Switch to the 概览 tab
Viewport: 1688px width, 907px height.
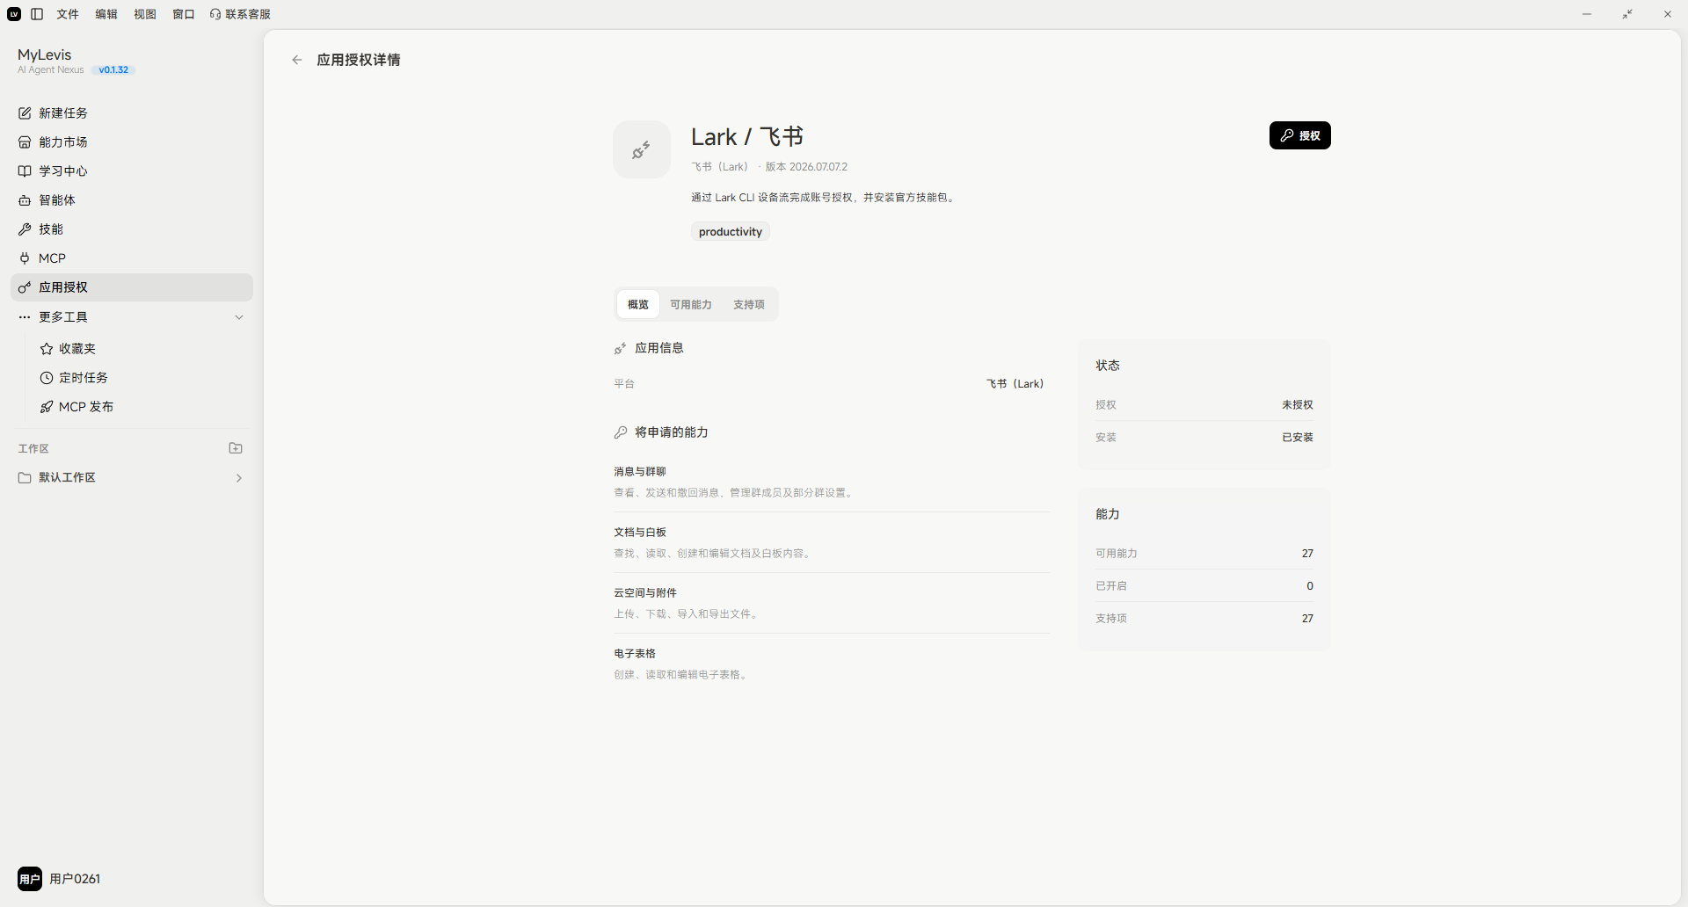coord(638,304)
